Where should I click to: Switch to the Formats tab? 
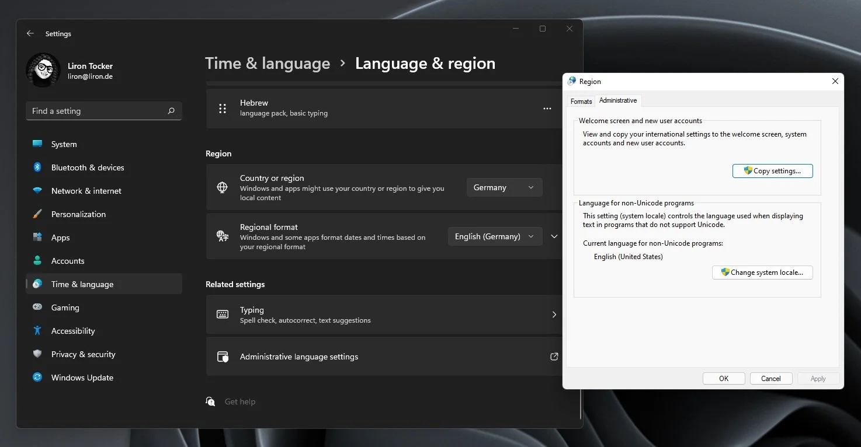pyautogui.click(x=581, y=102)
